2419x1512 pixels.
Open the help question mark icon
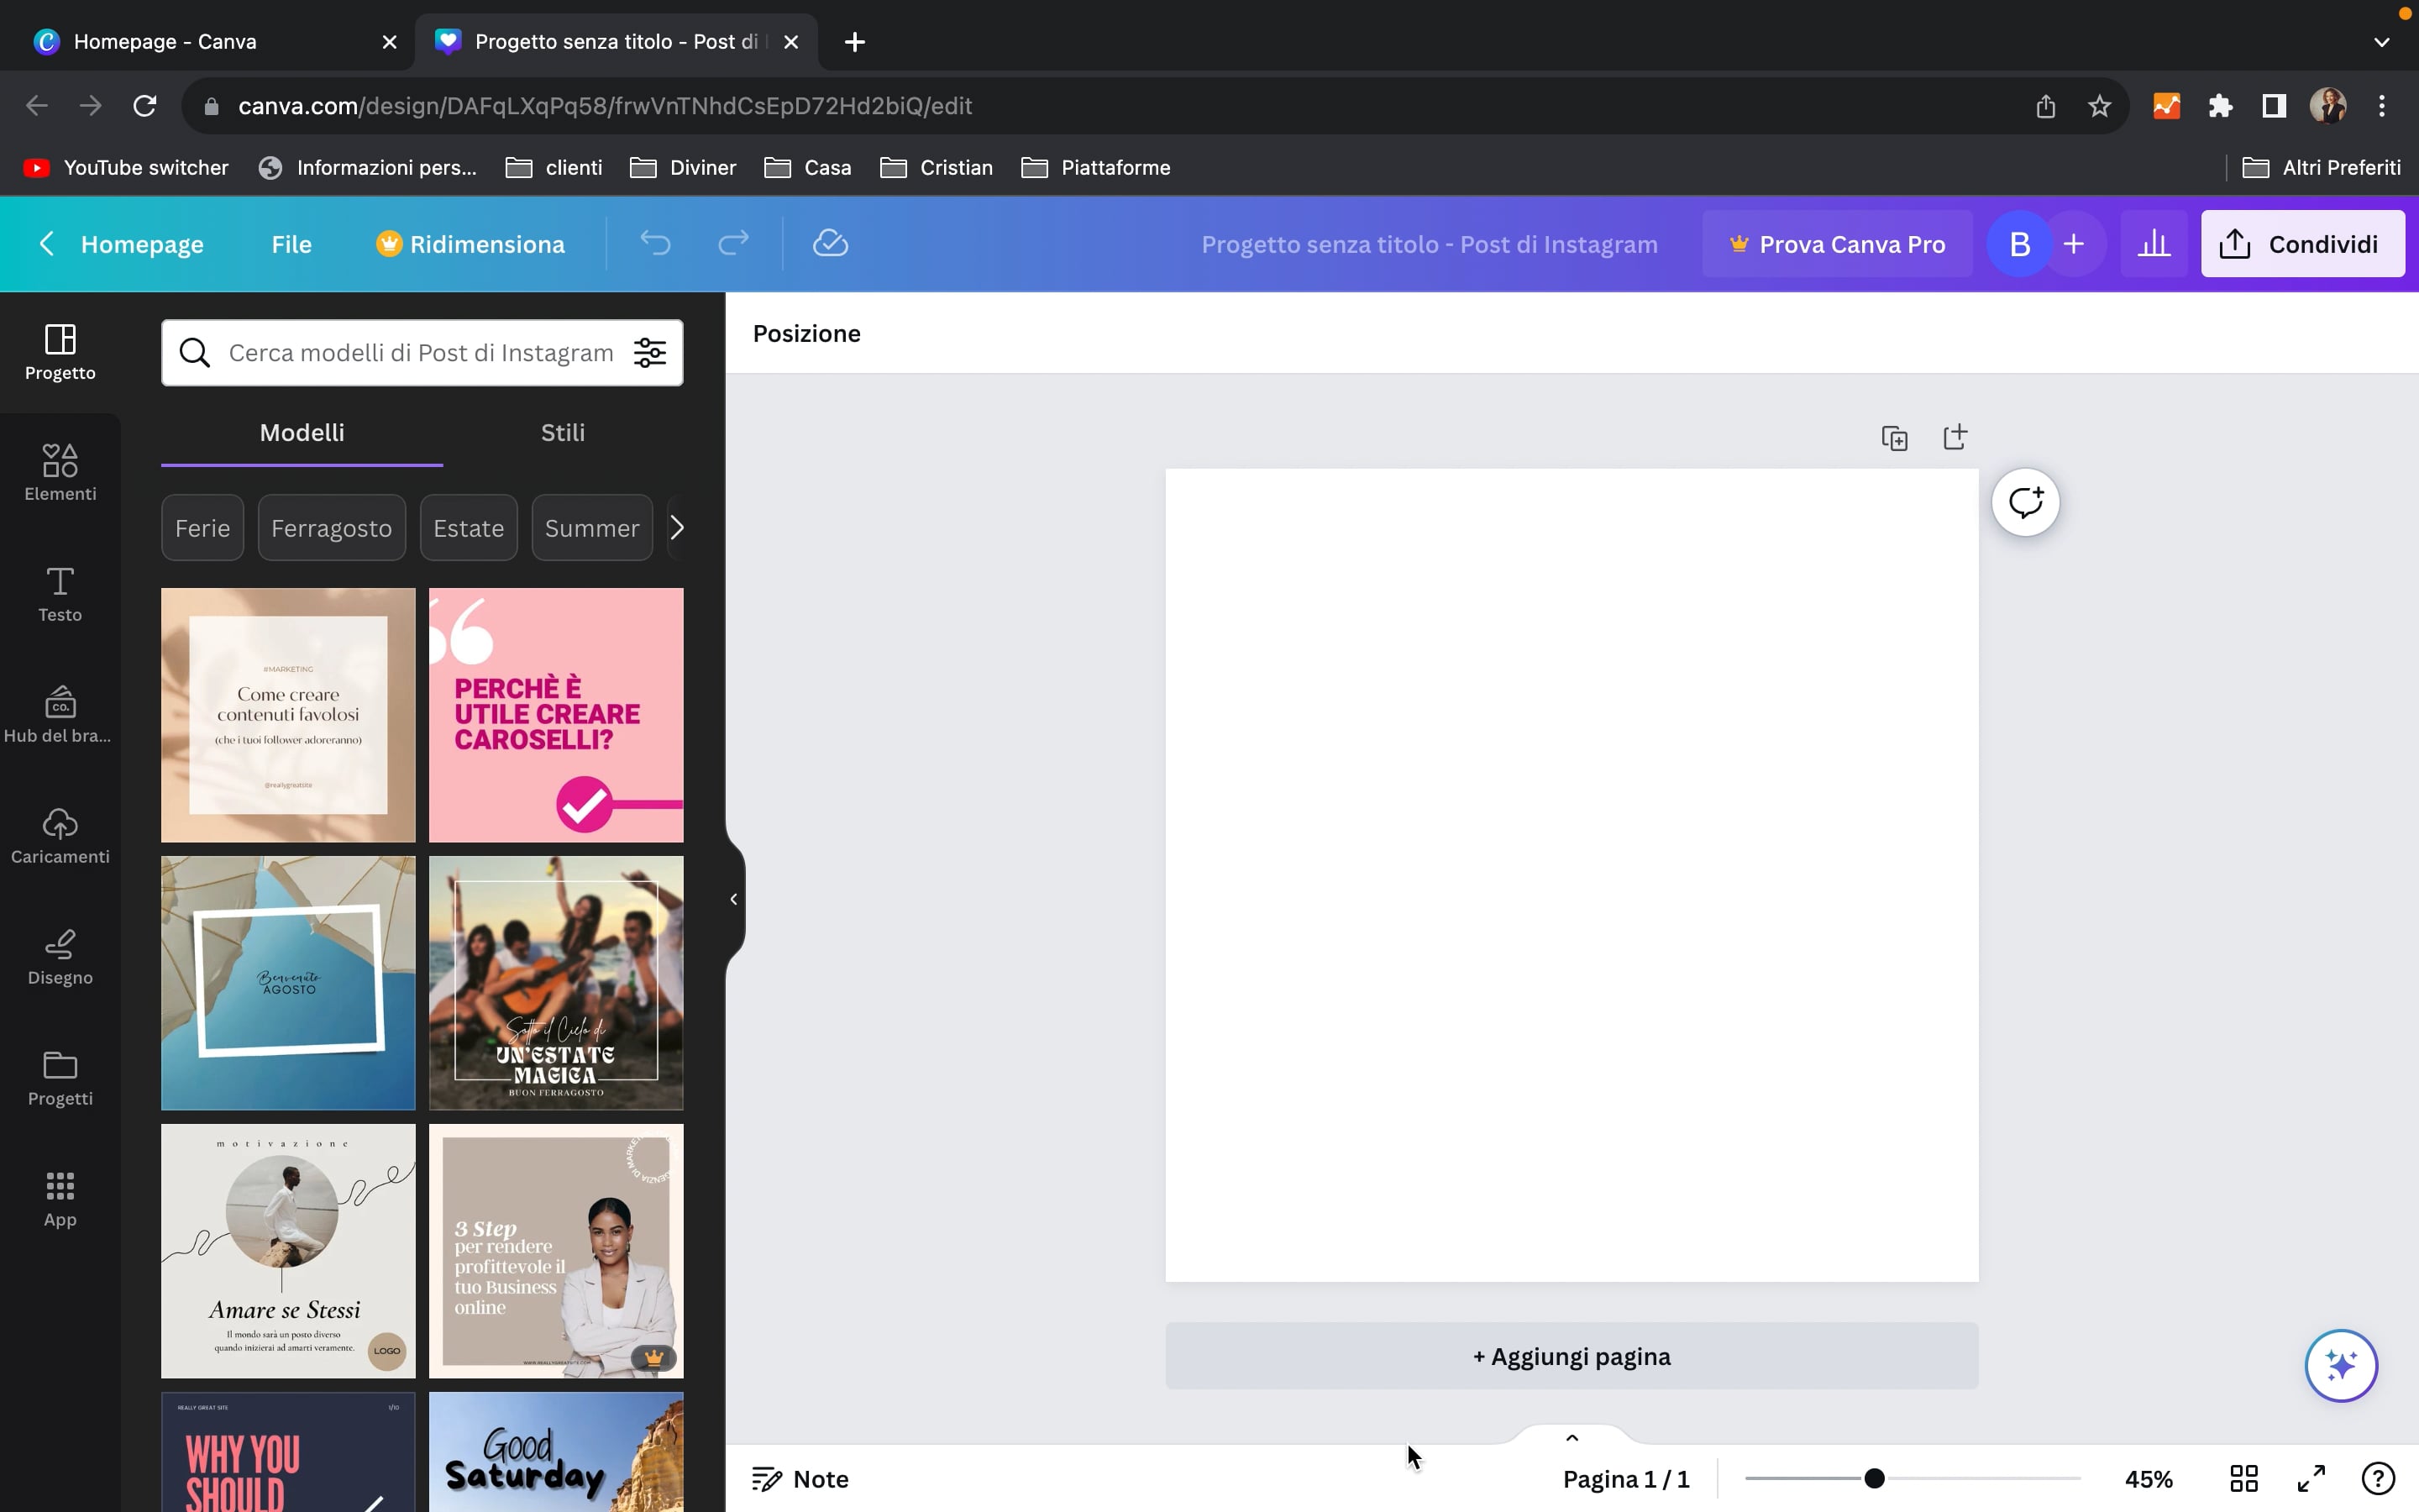click(x=2378, y=1478)
